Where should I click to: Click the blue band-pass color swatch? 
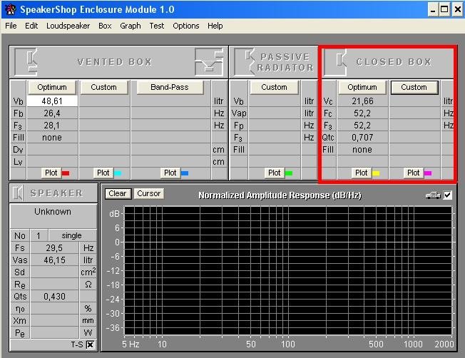click(x=185, y=173)
